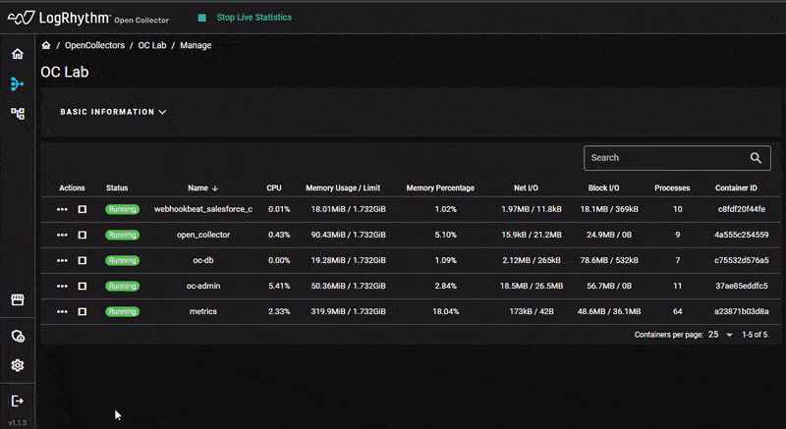Screen dimensions: 786x429
Task: Select the oc-db name cell
Action: [203, 260]
